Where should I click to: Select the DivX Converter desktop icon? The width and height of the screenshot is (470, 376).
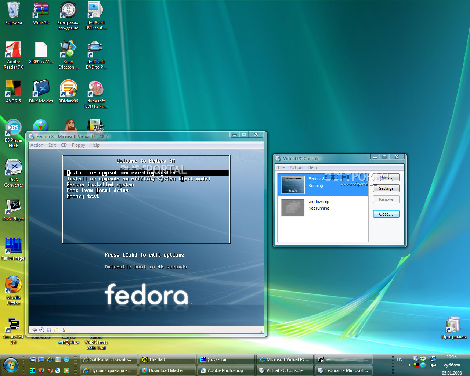[x=14, y=173]
